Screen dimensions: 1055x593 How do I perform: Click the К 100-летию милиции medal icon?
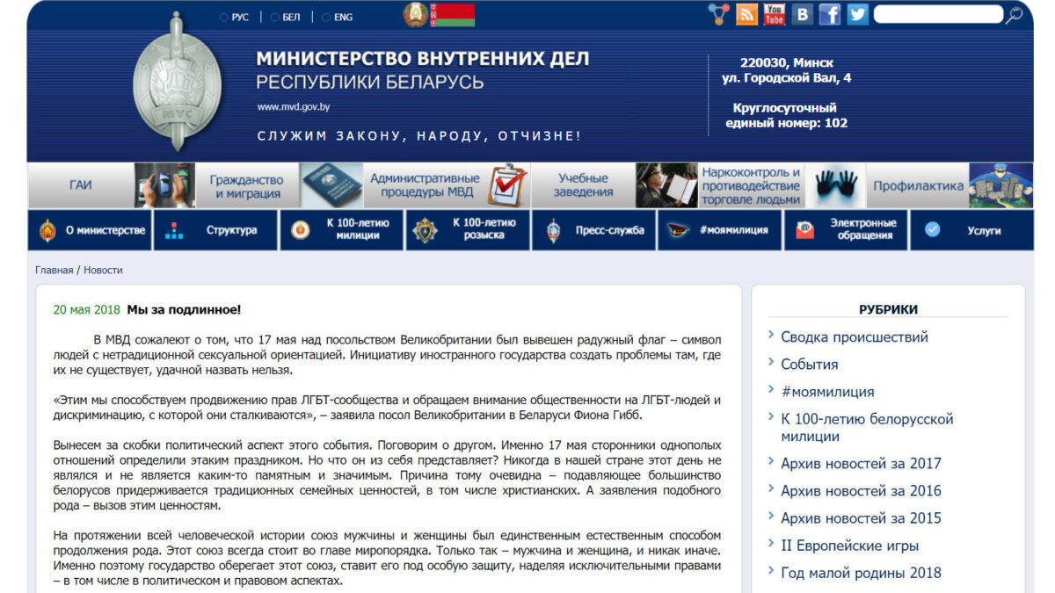(301, 230)
